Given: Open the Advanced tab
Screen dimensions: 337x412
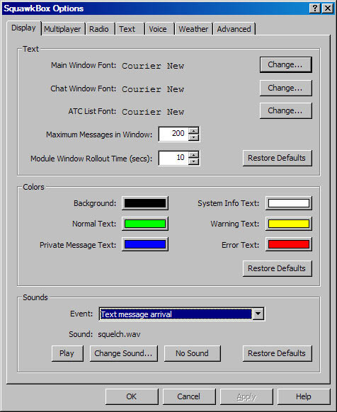Looking at the screenshot, I should [234, 29].
